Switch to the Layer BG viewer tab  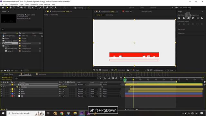point(128,12)
